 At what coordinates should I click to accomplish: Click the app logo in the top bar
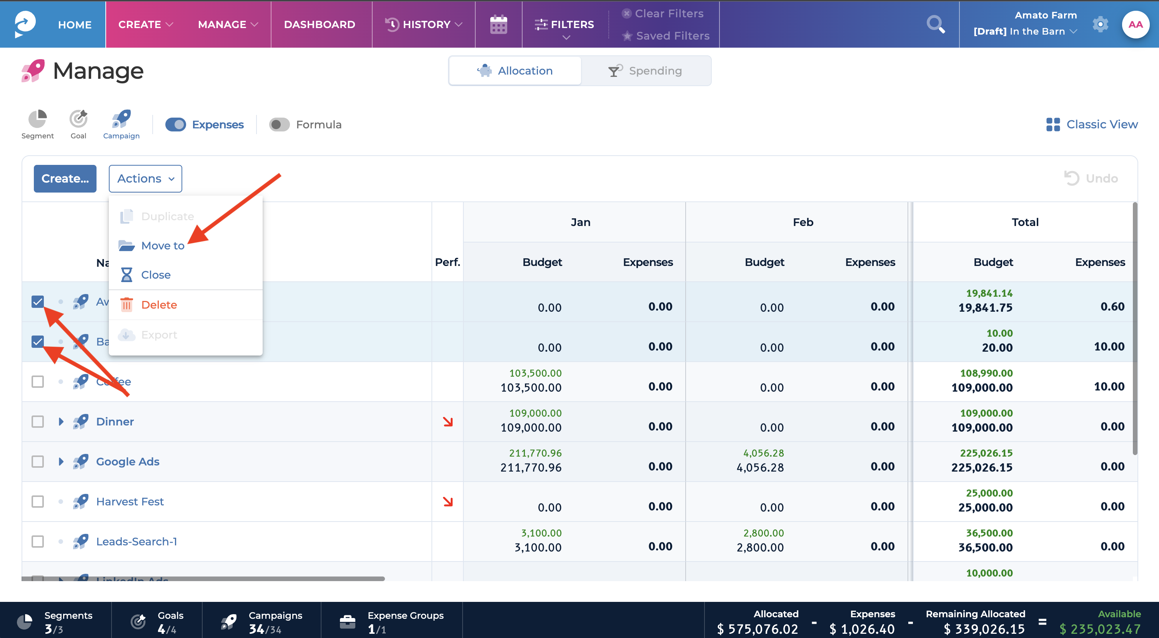[25, 24]
